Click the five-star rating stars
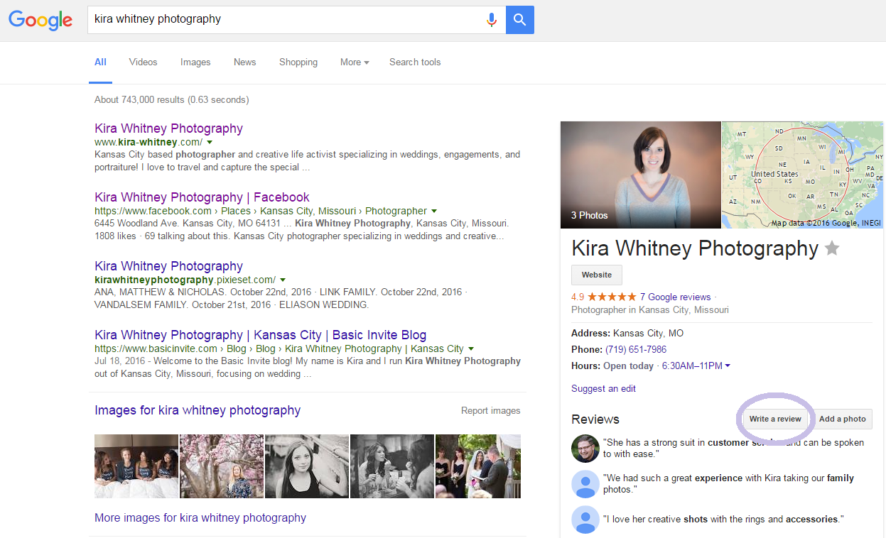 [x=612, y=297]
